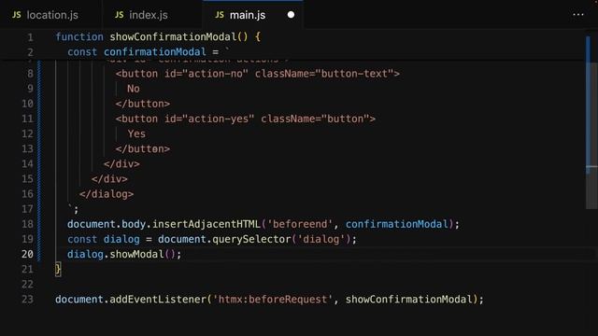598x336 pixels.
Task: Click 'const' keyword on line 19
Action: pyautogui.click(x=82, y=239)
